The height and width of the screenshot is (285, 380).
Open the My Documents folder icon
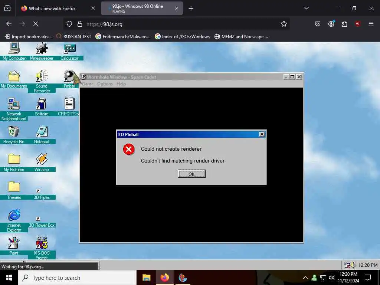[14, 79]
